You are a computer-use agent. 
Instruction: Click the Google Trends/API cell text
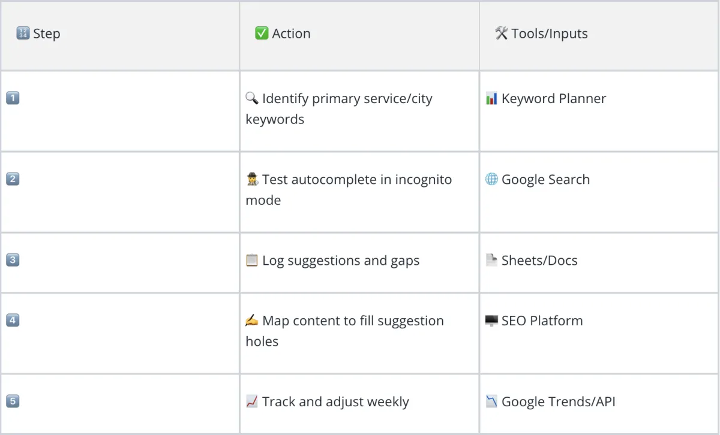(559, 401)
